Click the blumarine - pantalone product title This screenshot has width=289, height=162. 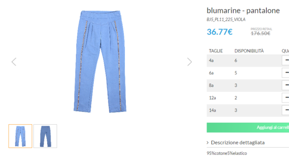click(x=243, y=11)
